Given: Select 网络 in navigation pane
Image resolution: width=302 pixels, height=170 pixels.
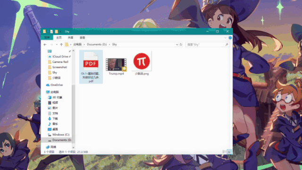Looking at the screenshot, I should 53,147.
